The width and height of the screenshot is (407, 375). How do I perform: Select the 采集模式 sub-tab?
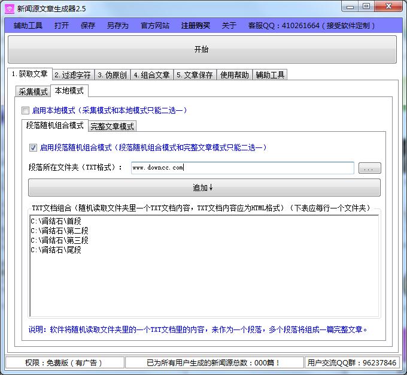pyautogui.click(x=33, y=92)
